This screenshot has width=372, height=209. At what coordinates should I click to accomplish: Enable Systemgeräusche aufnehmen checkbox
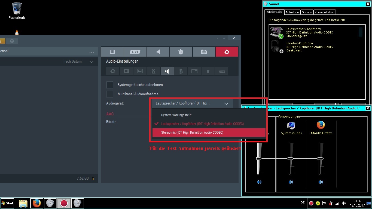(110, 85)
